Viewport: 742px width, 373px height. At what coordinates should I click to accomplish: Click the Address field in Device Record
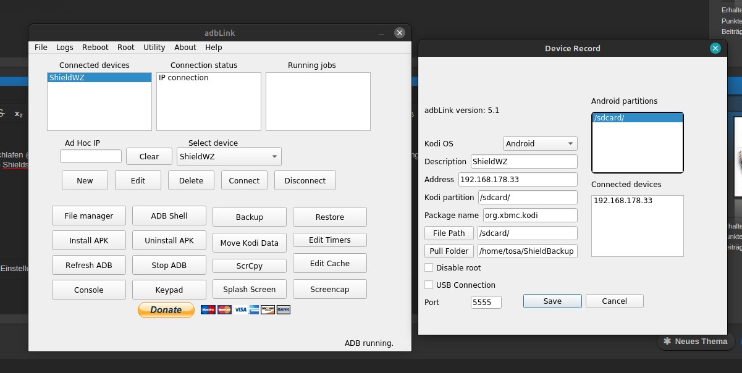tap(518, 180)
